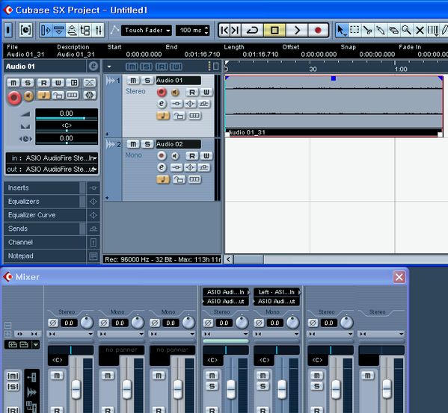Viewport: 448px width, 413px height.
Task: Select the Zoom magnifier tool
Action: point(406,30)
